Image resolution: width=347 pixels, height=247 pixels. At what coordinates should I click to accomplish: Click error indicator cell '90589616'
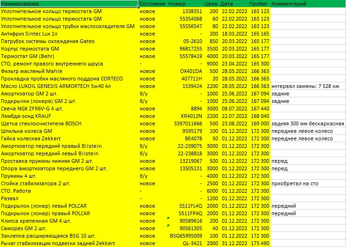coord(185,221)
